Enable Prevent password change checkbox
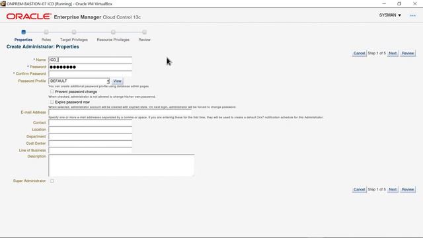Viewport: 423px width, 238px height. tap(52, 91)
